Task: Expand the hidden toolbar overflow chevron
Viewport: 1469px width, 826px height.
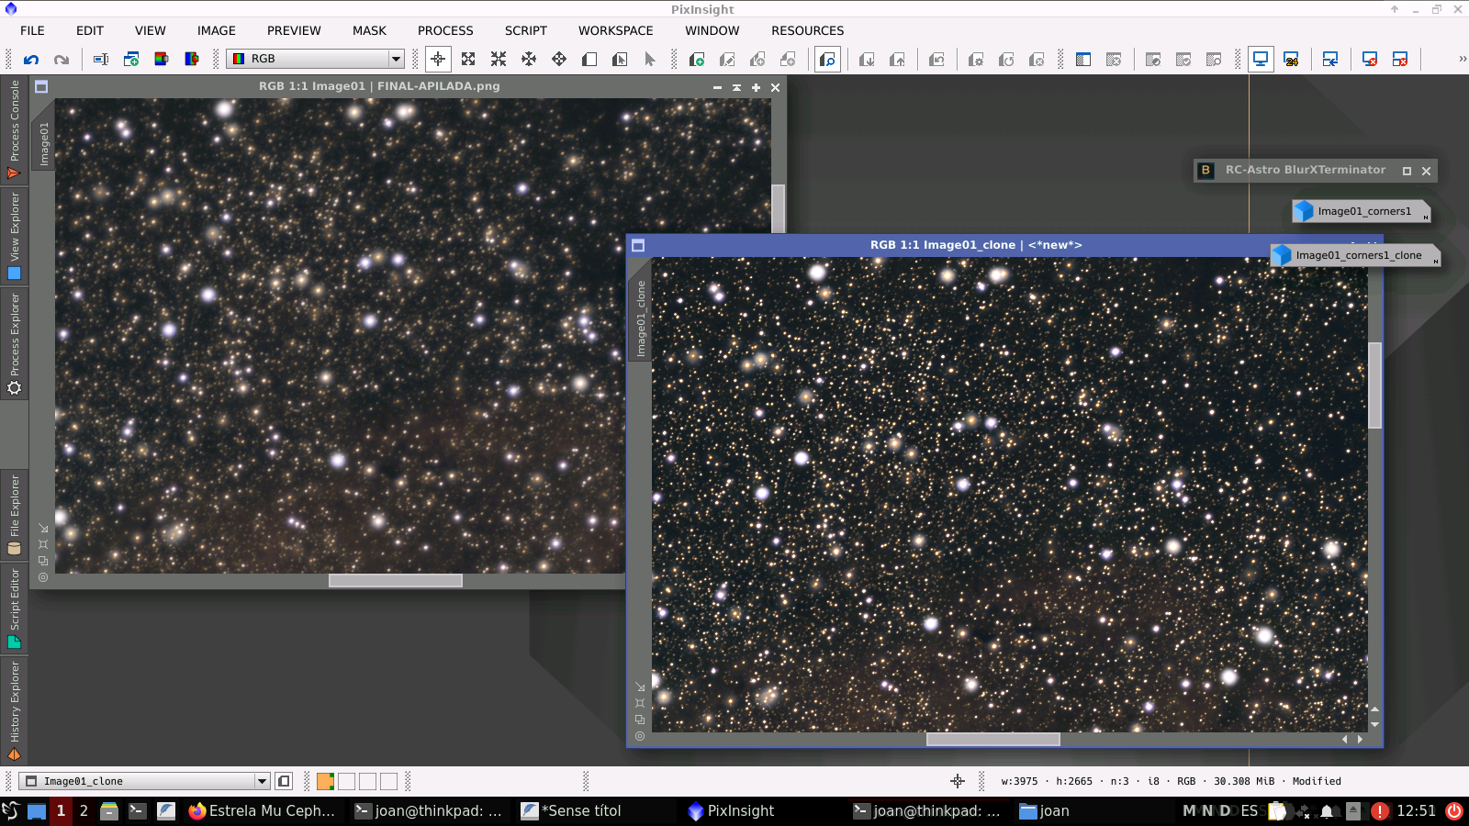Action: pyautogui.click(x=1462, y=59)
